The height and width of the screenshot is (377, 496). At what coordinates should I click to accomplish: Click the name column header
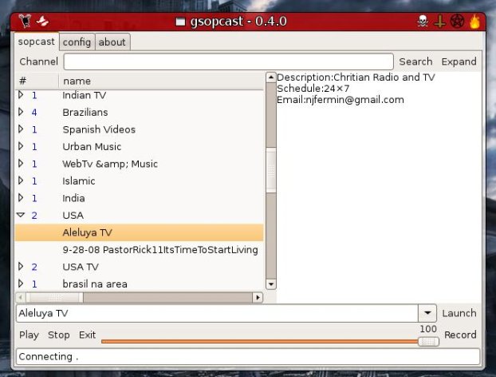point(161,81)
